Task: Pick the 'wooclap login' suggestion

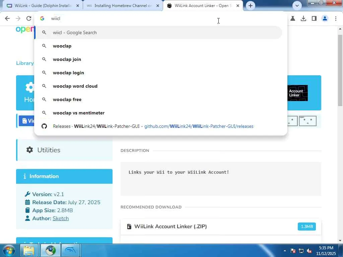Action: (x=158, y=73)
